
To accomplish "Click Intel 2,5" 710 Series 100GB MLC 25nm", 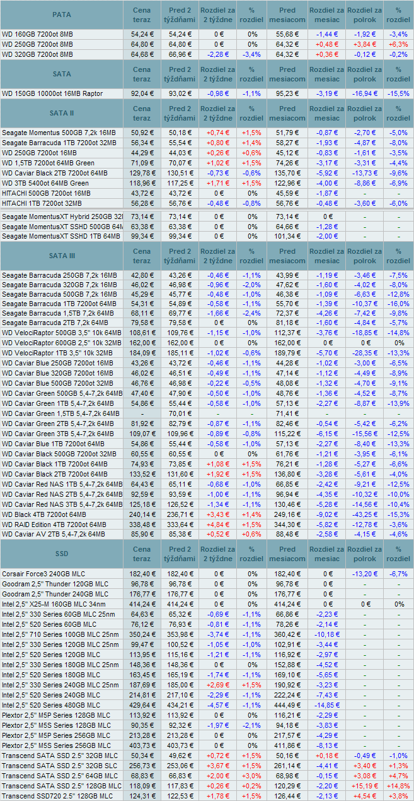I will [x=60, y=634].
